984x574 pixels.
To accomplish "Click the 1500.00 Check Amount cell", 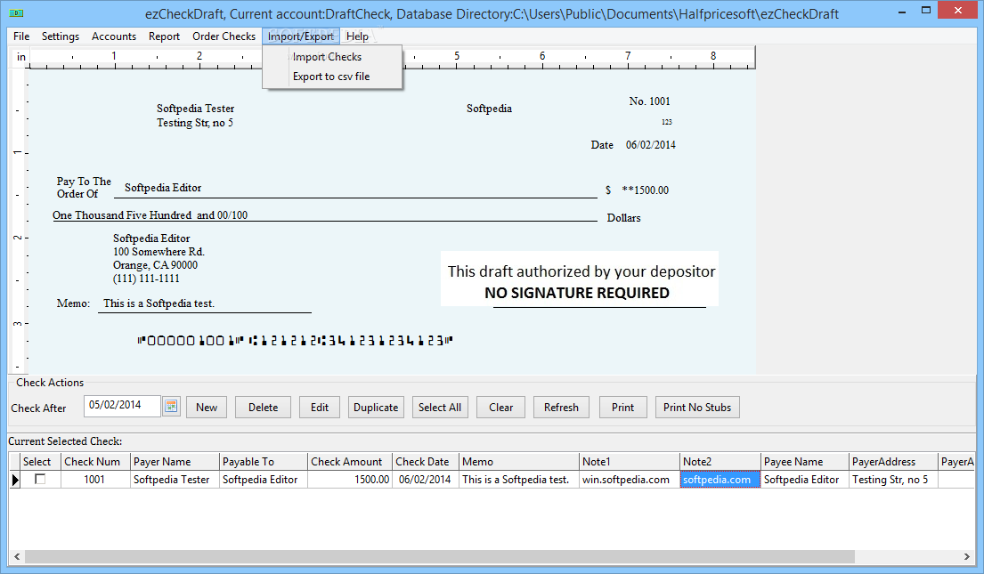I will [350, 480].
